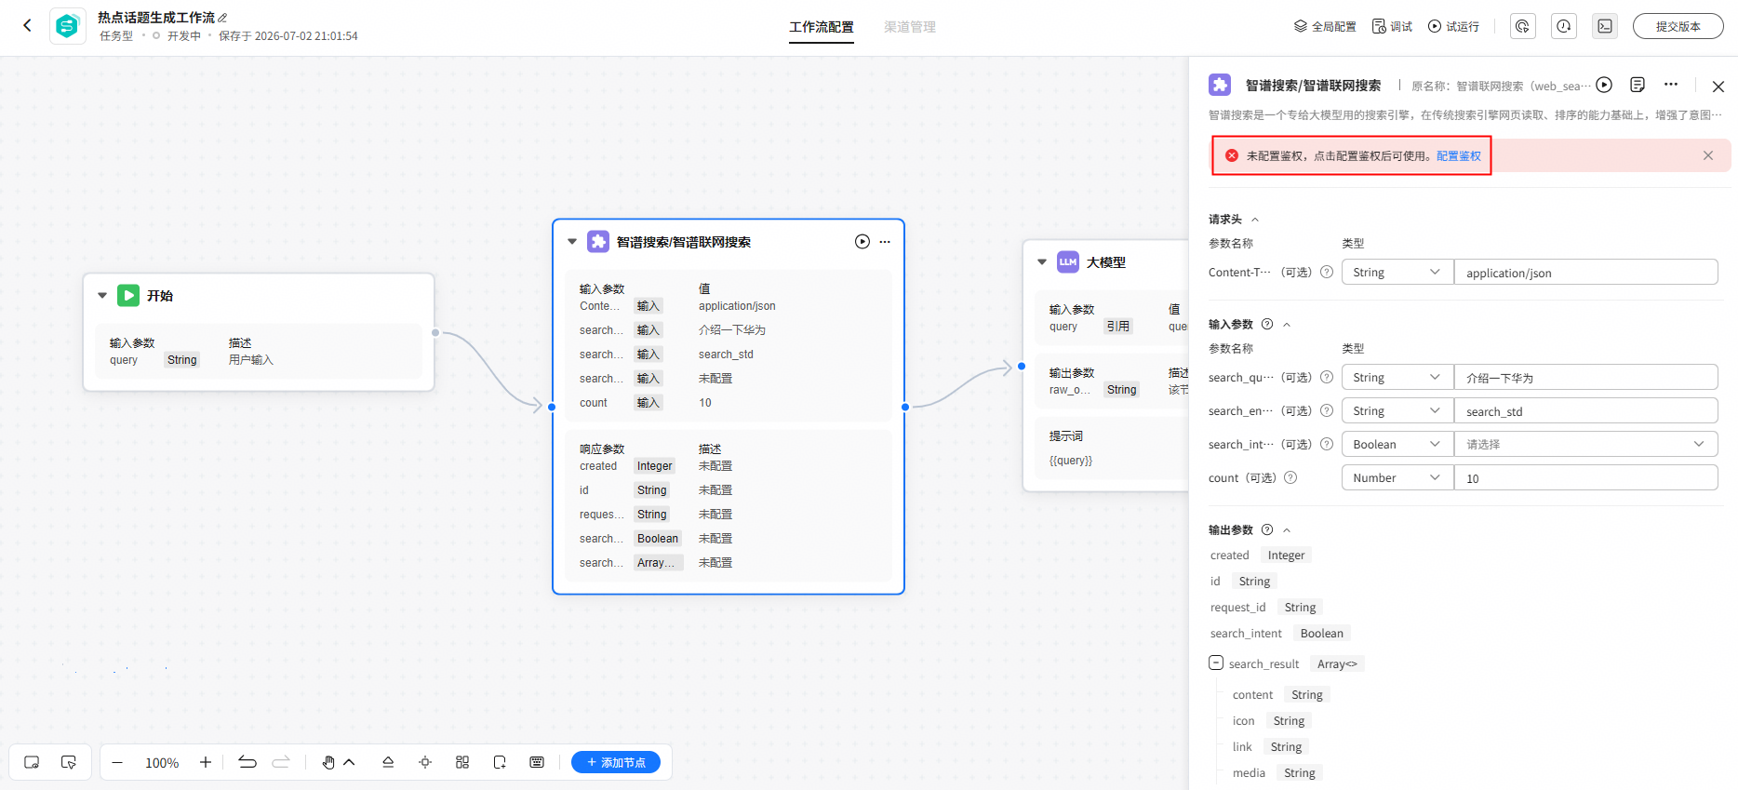Click the count value field showing 10

click(x=1586, y=477)
